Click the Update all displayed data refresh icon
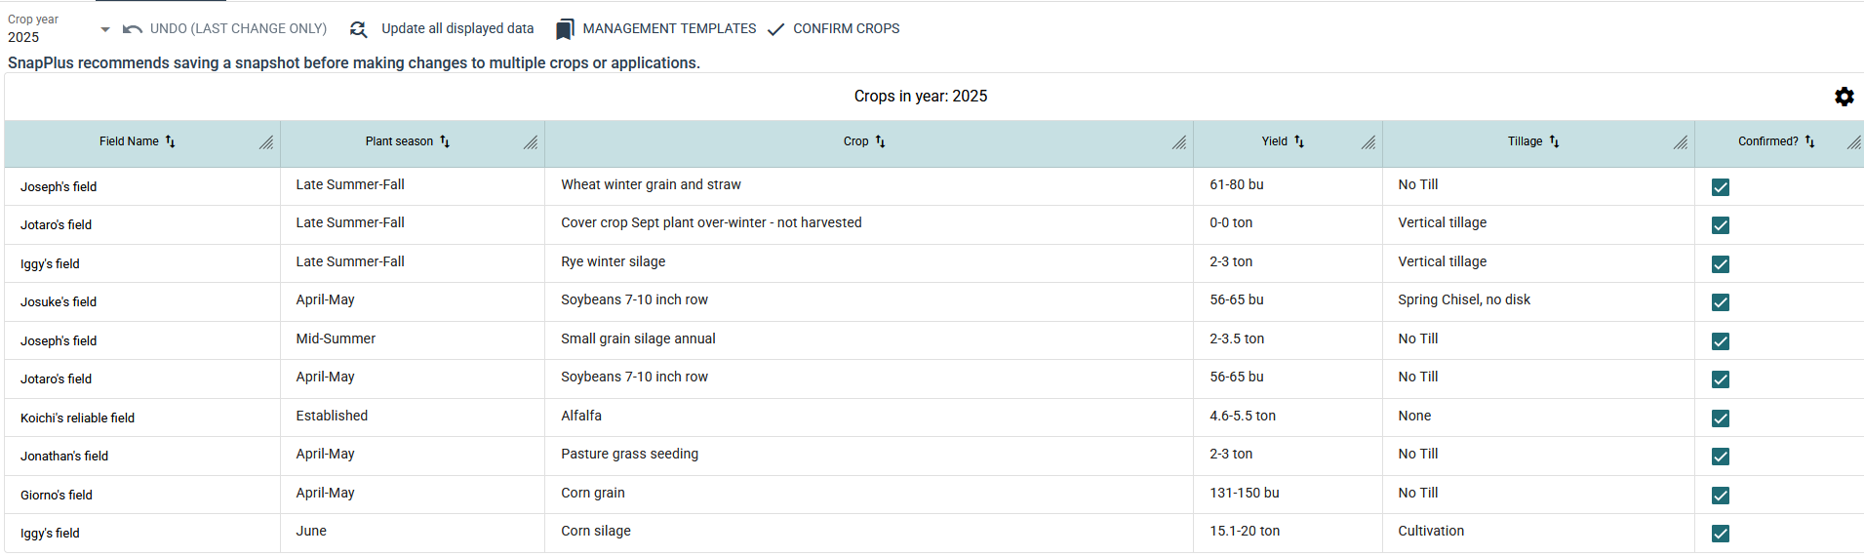The width and height of the screenshot is (1864, 557). (359, 29)
